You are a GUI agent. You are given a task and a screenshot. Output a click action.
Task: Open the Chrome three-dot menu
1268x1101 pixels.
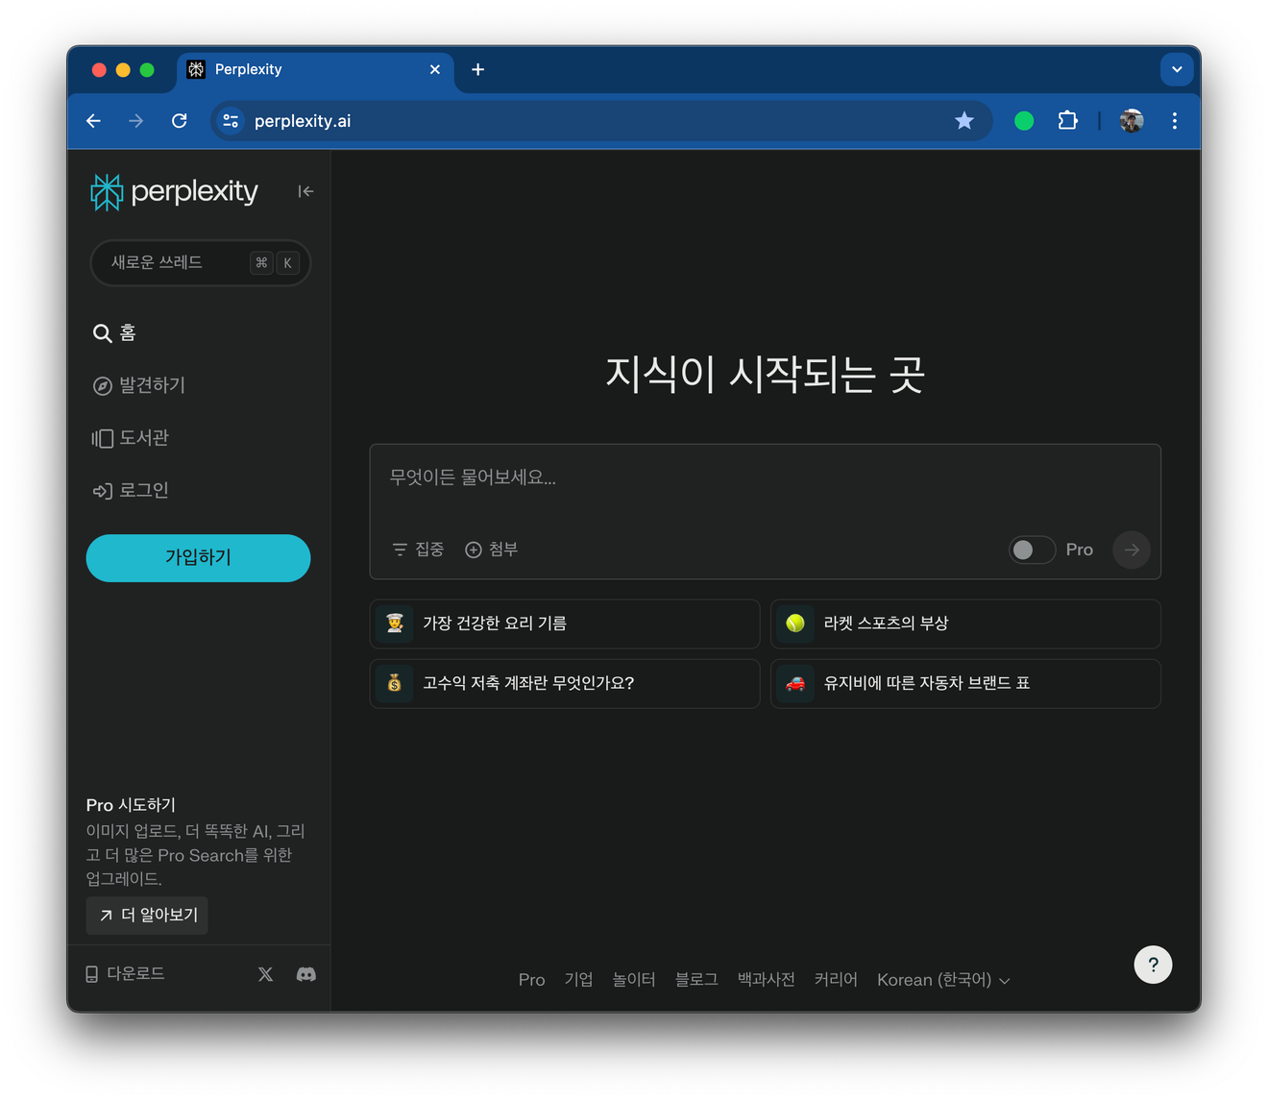coord(1175,121)
